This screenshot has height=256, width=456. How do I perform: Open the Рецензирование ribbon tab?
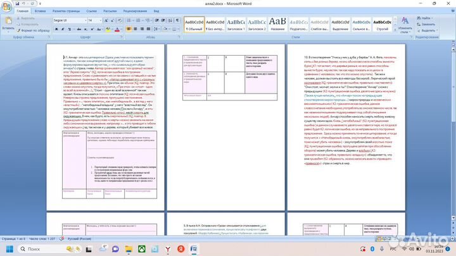click(x=136, y=11)
